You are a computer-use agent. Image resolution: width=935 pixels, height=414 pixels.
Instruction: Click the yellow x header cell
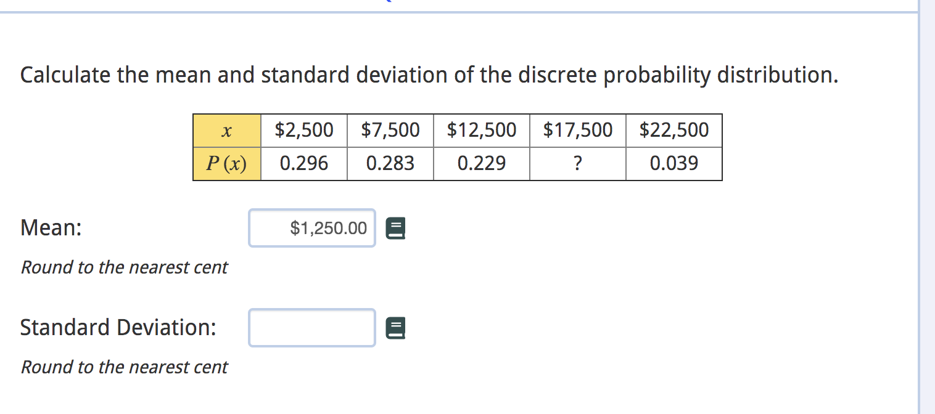click(227, 130)
